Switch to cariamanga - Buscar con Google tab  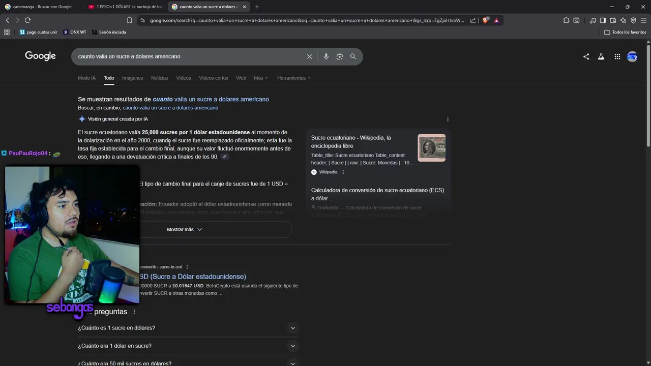pos(42,7)
